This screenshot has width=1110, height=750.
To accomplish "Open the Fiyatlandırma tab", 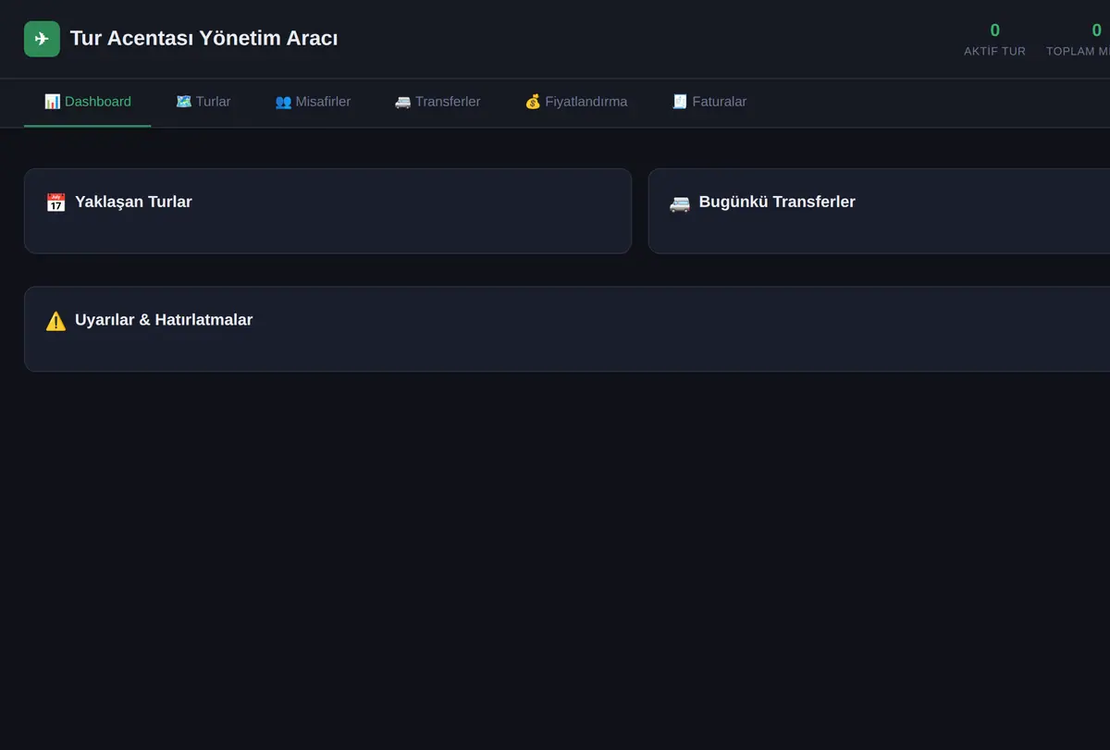I will (x=575, y=102).
